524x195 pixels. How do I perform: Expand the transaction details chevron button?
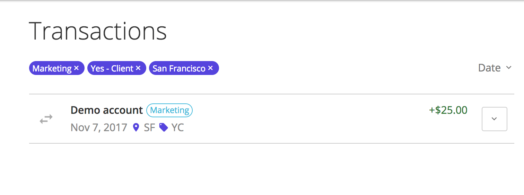coord(494,119)
